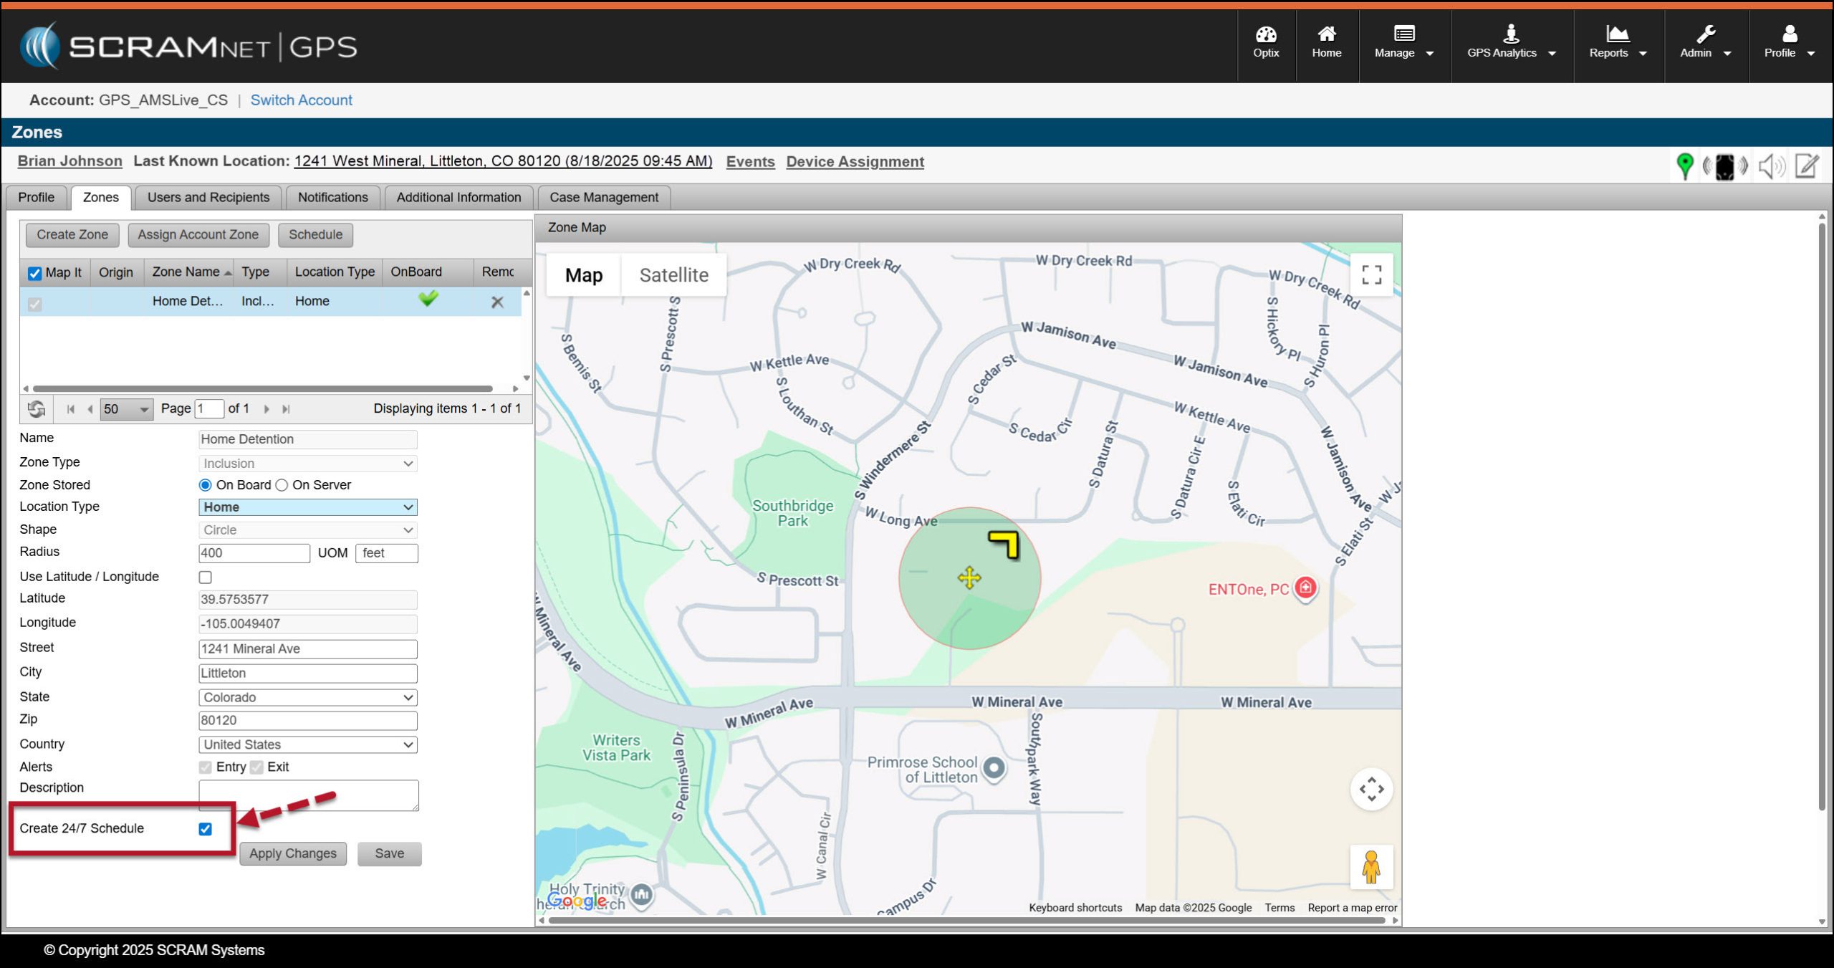Image resolution: width=1834 pixels, height=968 pixels.
Task: Toggle fullscreen view on the zone map
Action: pyautogui.click(x=1371, y=274)
